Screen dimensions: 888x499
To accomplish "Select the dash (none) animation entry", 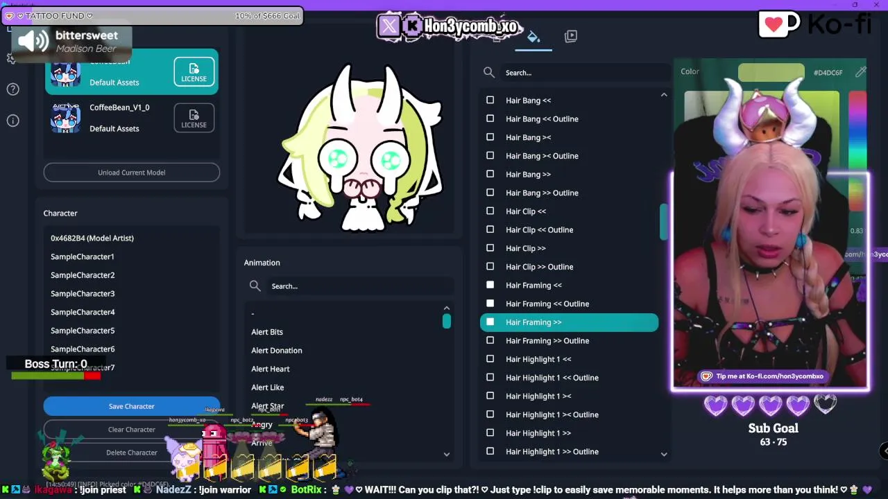I will pyautogui.click(x=253, y=314).
